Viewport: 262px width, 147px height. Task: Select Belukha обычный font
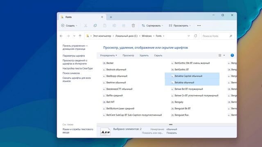click(192, 82)
